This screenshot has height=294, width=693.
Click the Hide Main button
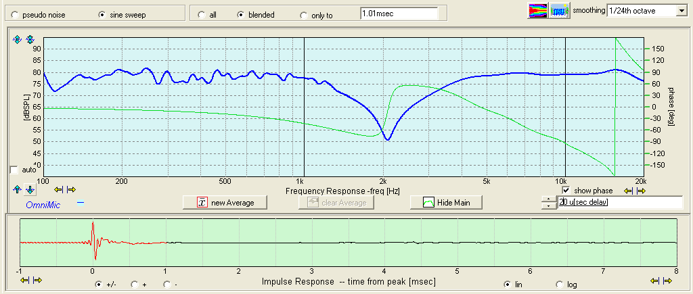(x=447, y=202)
